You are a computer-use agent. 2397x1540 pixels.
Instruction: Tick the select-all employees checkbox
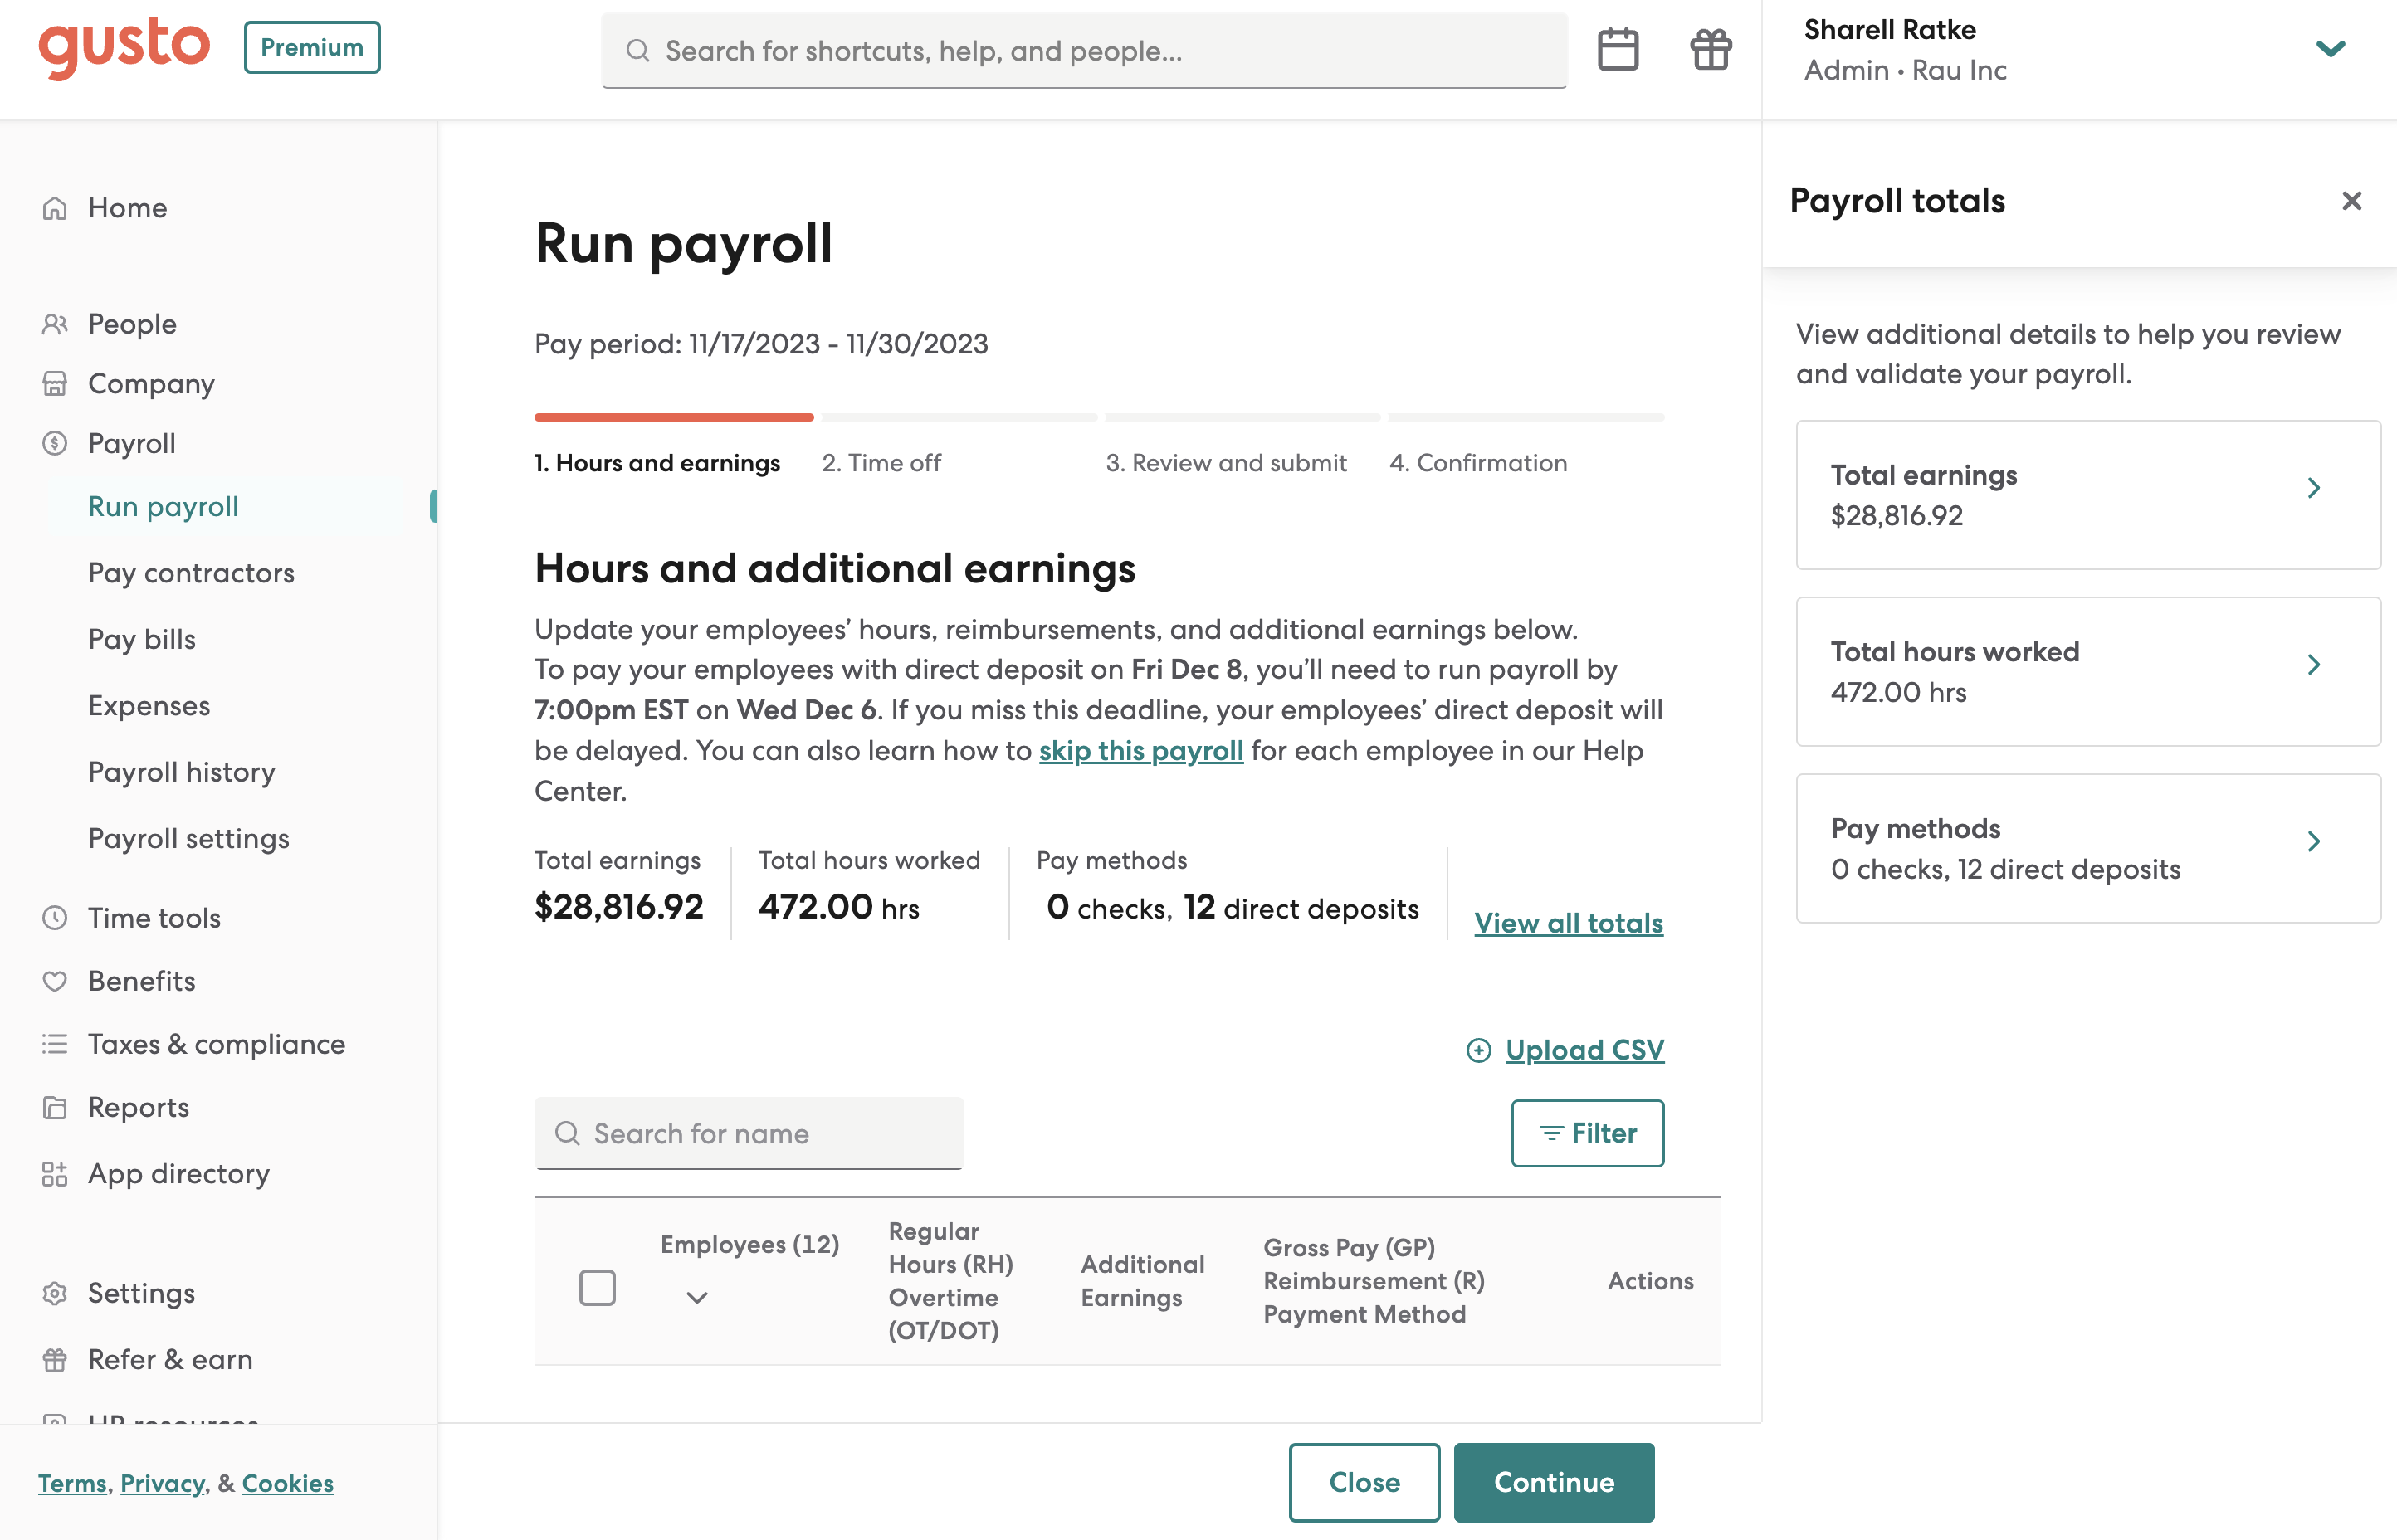point(597,1287)
